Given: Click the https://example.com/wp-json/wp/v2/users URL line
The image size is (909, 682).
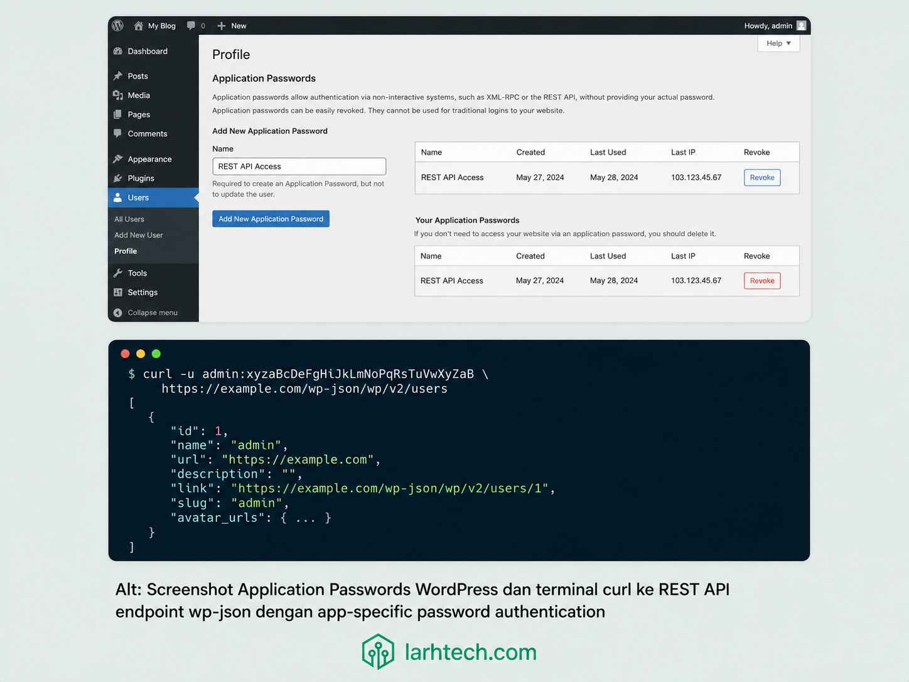Looking at the screenshot, I should point(304,389).
